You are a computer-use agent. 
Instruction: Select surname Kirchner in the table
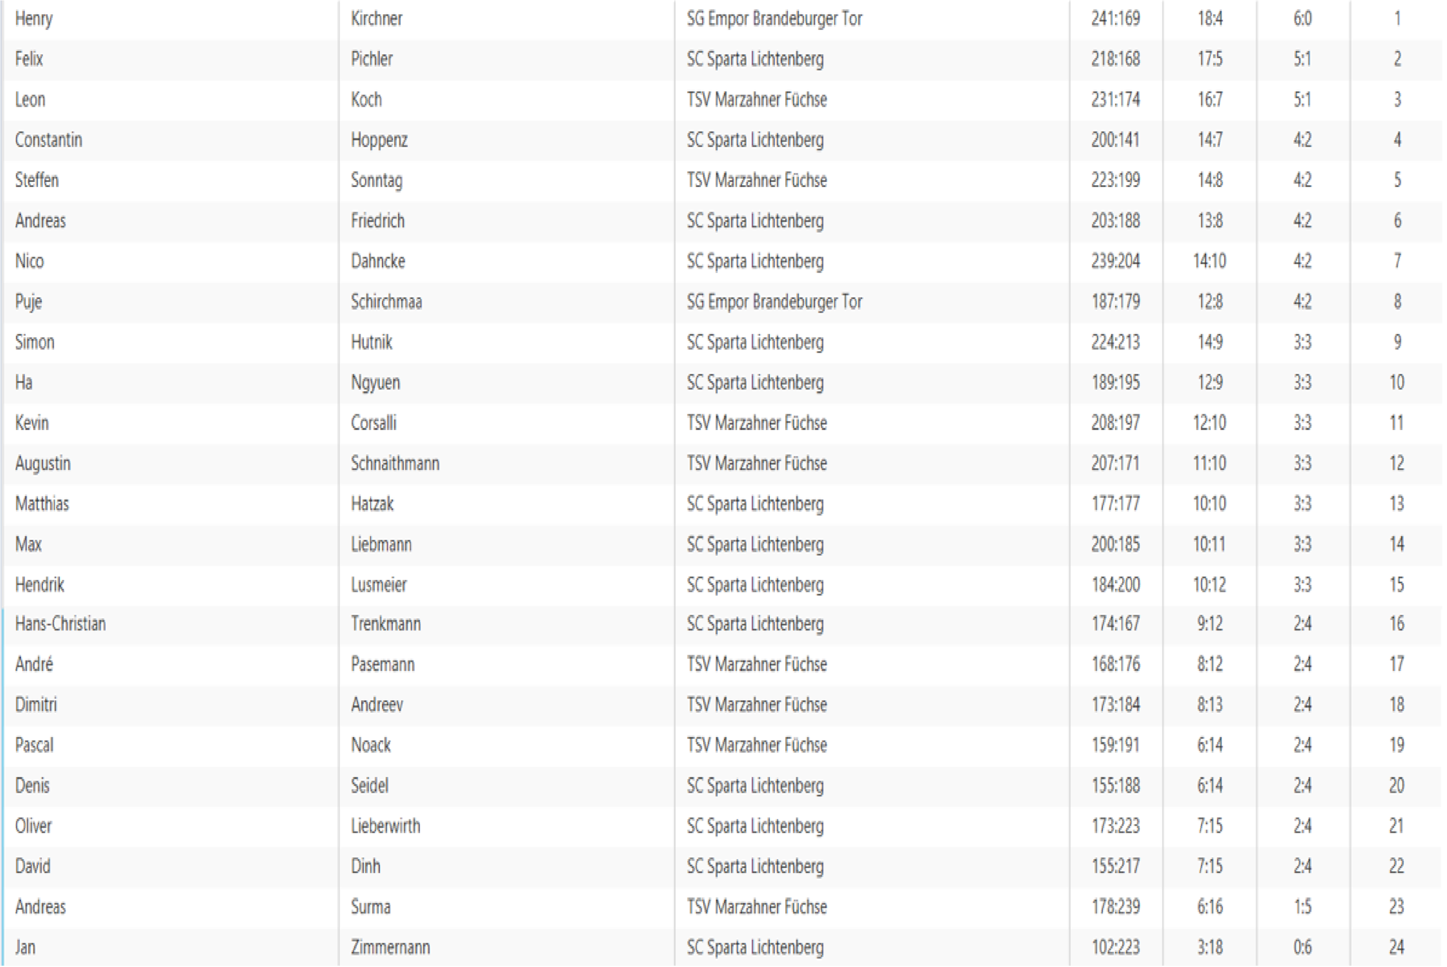(x=376, y=19)
